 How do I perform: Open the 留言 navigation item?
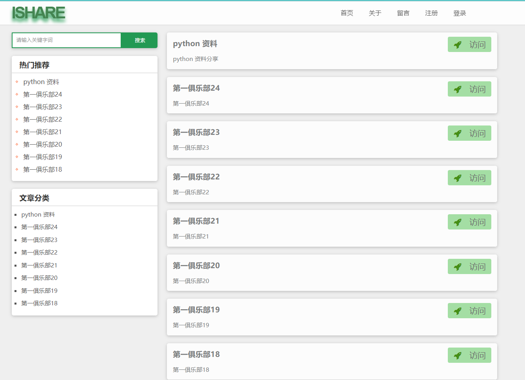click(x=403, y=13)
